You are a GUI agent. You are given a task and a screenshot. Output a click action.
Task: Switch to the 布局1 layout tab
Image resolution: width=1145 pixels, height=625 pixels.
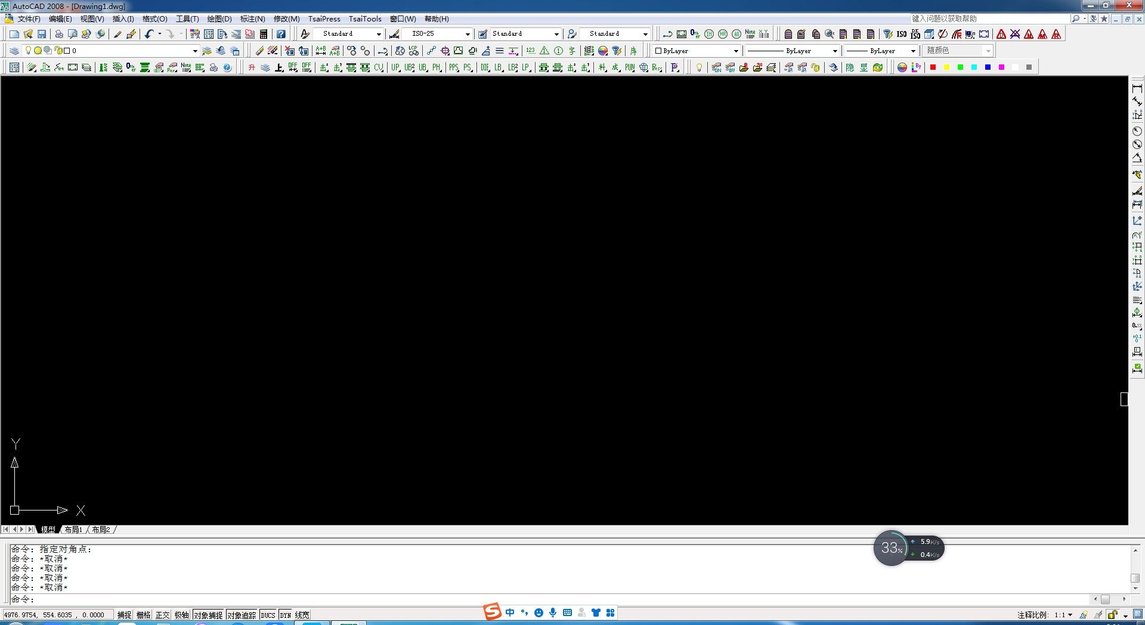73,530
